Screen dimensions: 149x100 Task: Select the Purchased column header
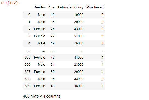tap(95, 7)
